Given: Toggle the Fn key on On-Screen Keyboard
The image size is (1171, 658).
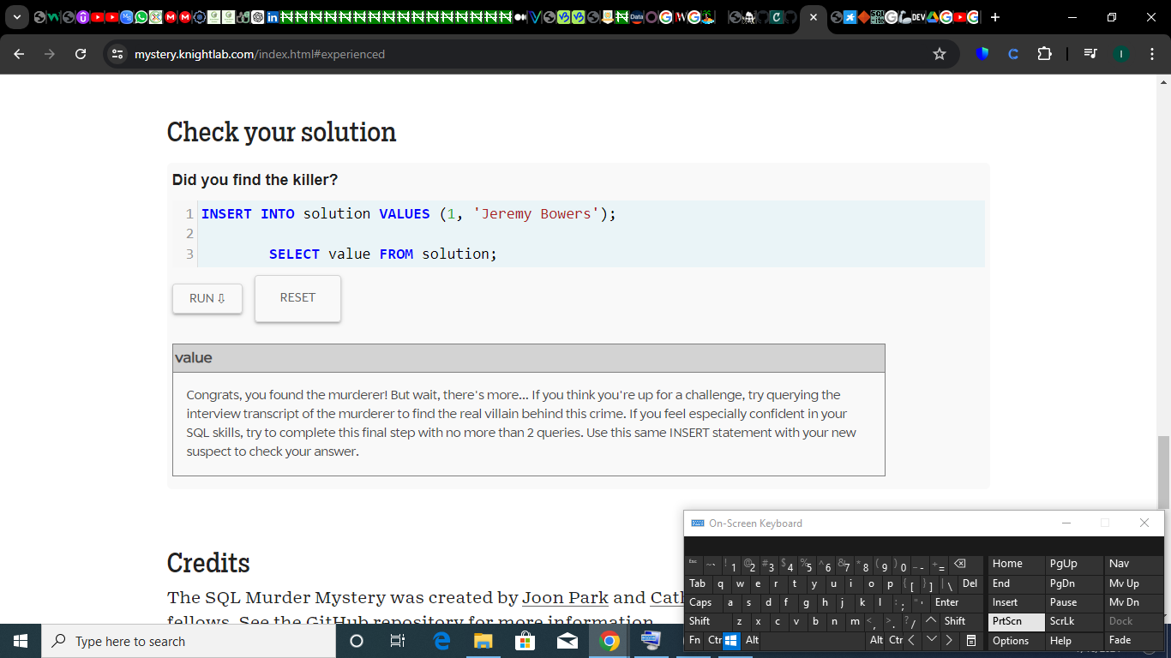Looking at the screenshot, I should click(694, 640).
